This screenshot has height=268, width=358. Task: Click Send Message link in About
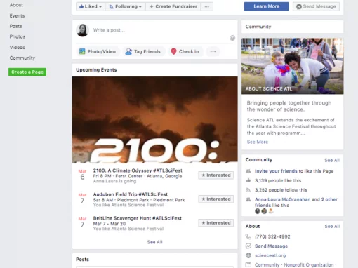tap(271, 246)
